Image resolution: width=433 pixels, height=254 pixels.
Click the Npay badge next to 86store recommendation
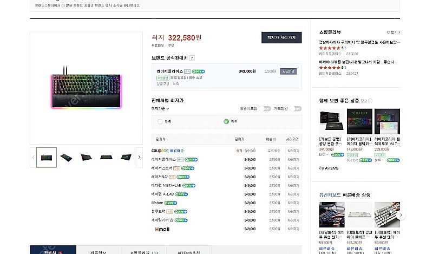pos(365,160)
